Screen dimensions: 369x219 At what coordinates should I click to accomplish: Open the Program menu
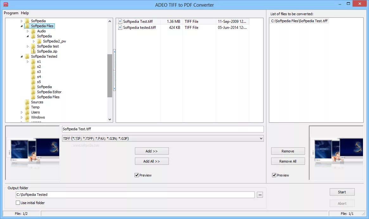[11, 13]
